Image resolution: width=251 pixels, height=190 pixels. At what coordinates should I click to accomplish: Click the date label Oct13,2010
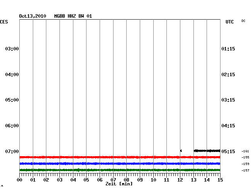[x=33, y=16]
